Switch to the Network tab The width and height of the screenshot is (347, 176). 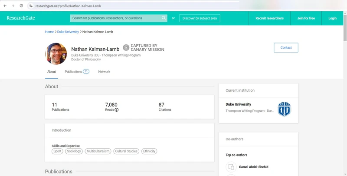(104, 72)
